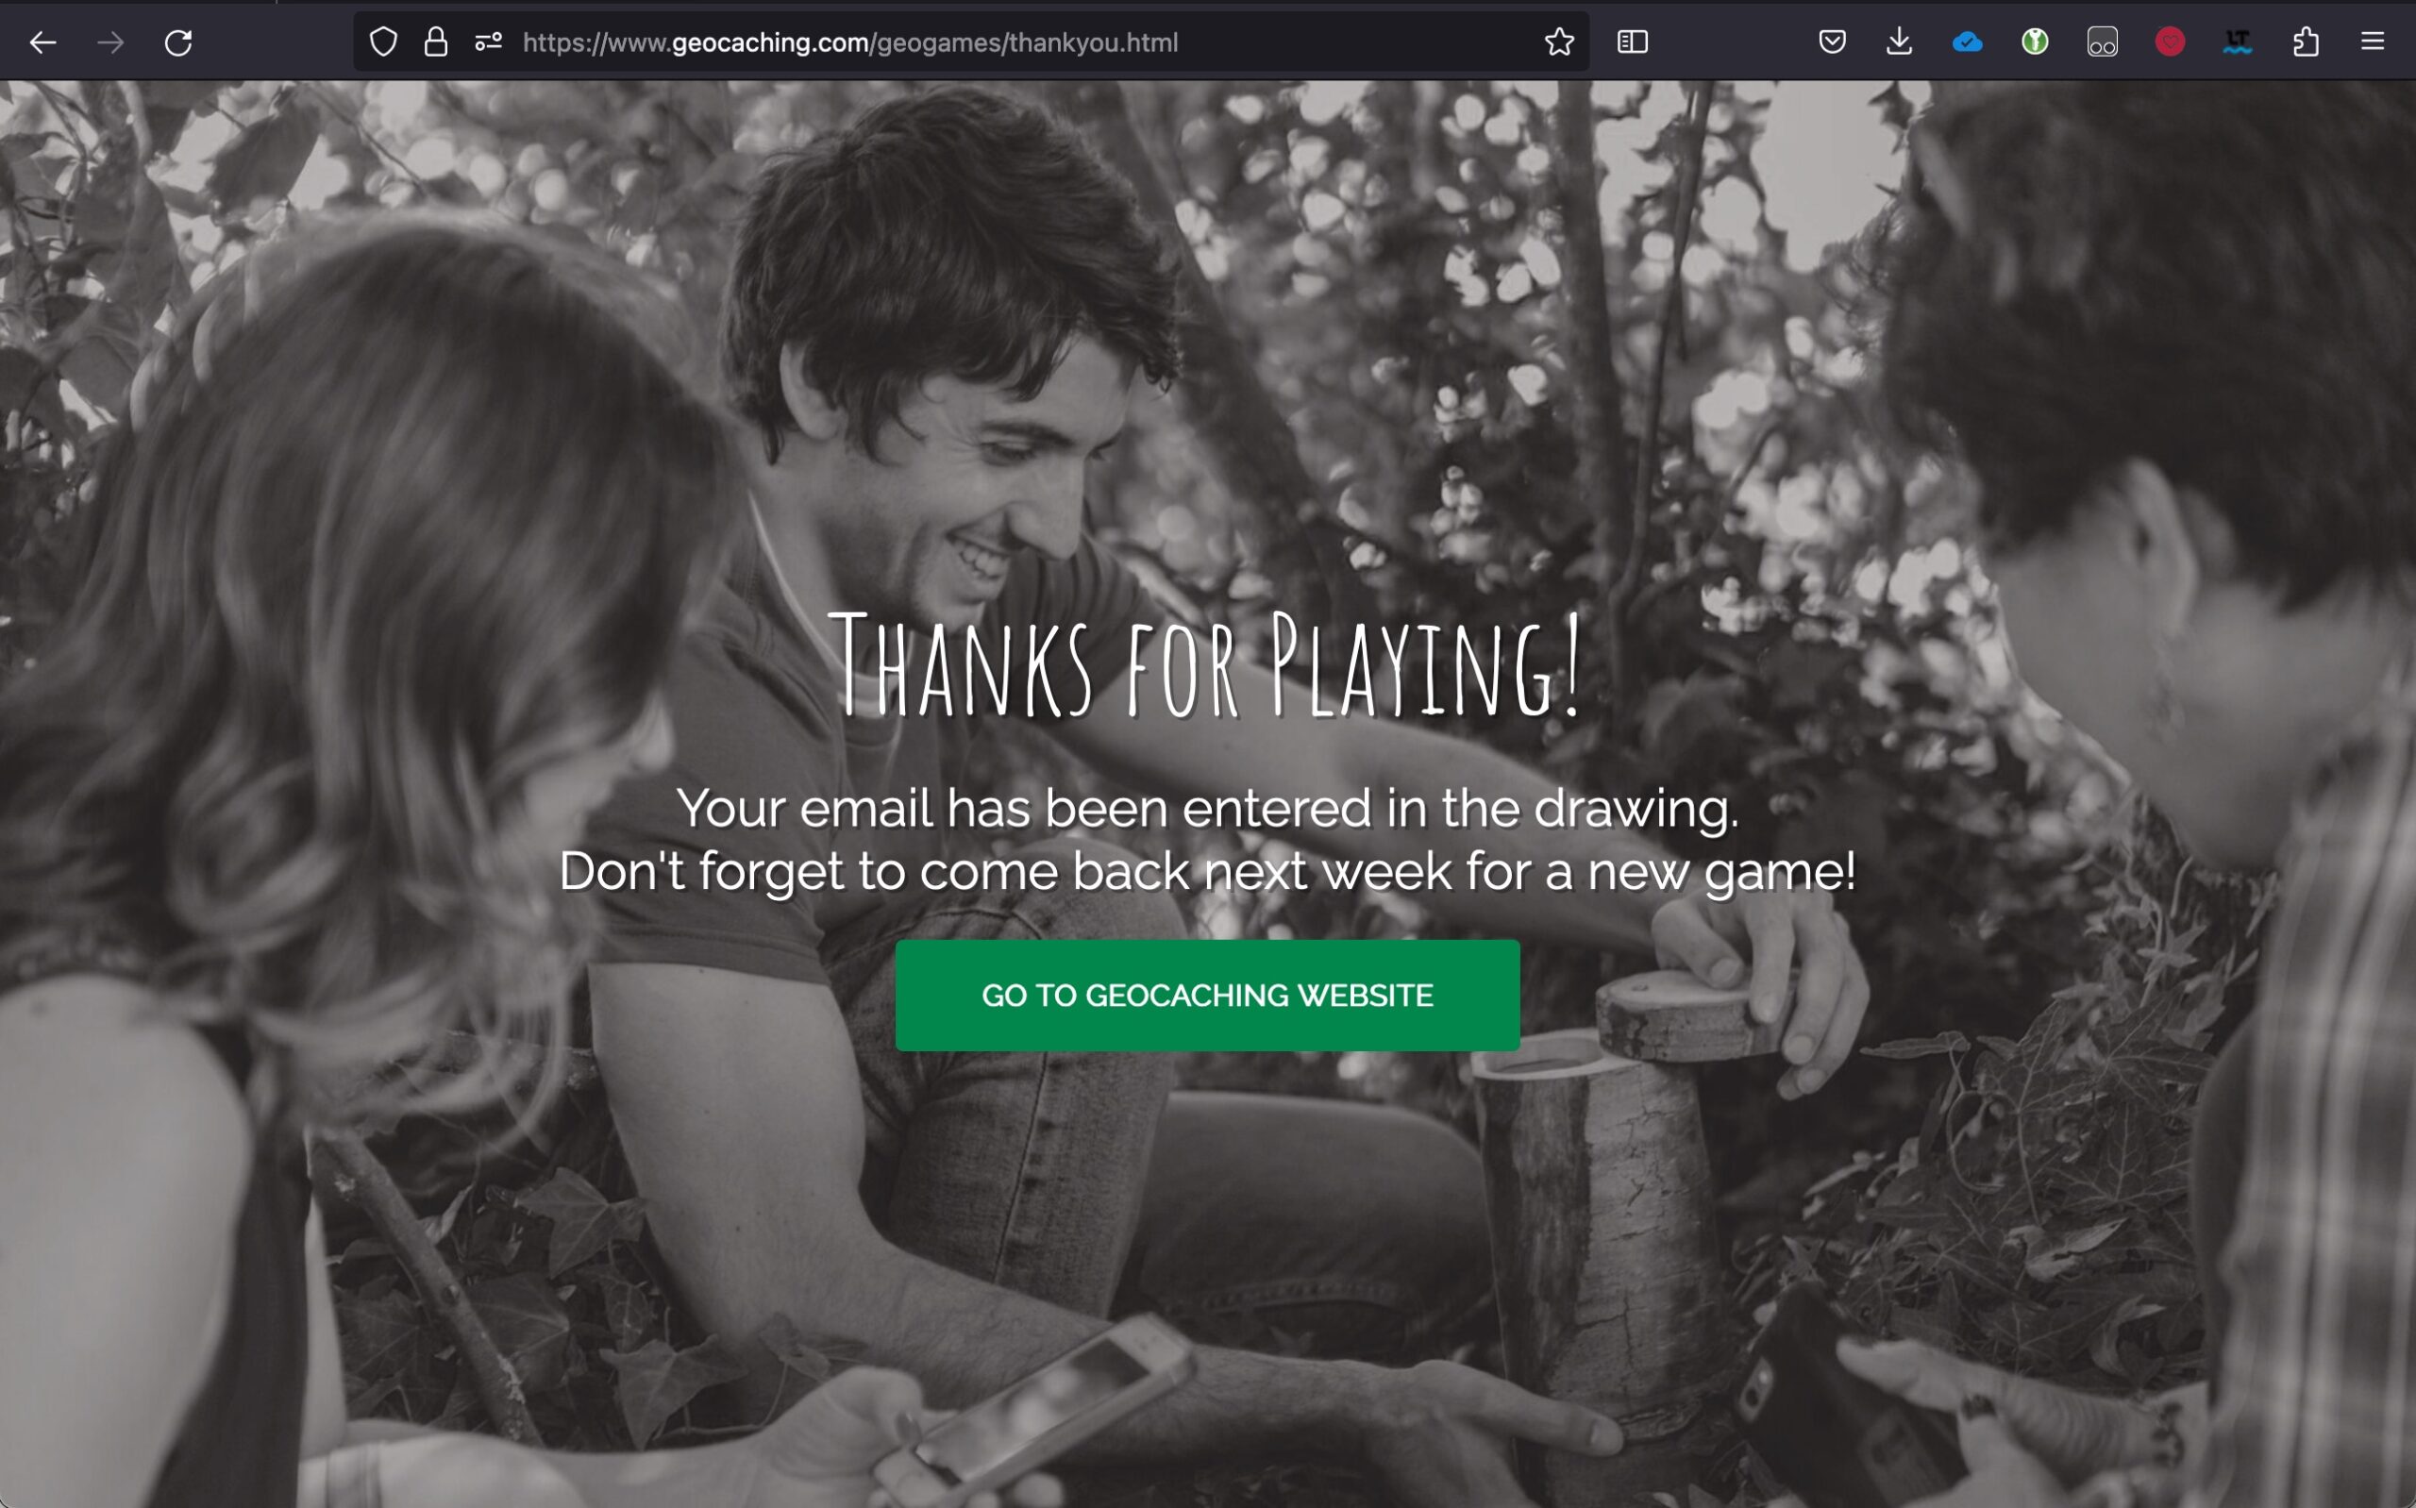Click the forward navigation arrow
The height and width of the screenshot is (1508, 2416).
point(110,42)
